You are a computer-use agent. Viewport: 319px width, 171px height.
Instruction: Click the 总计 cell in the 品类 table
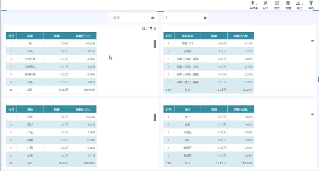pos(30,89)
